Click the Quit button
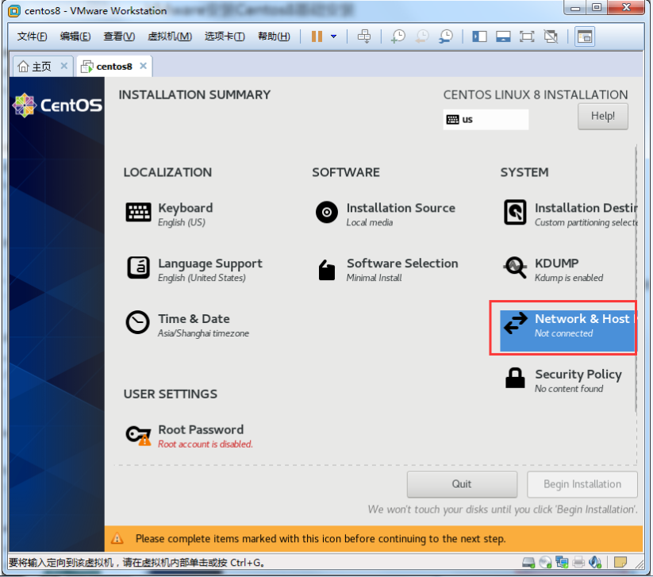This screenshot has height=577, width=653. 461,484
